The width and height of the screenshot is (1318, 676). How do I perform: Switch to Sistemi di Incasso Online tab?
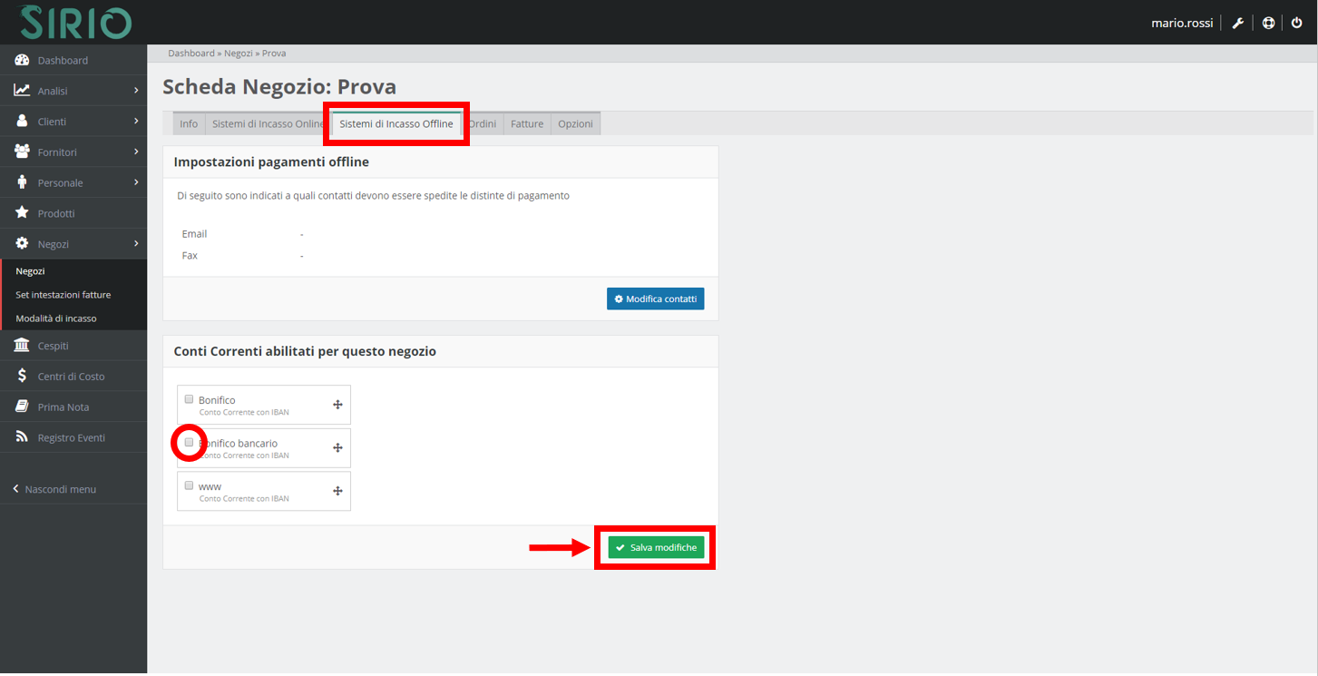tap(267, 124)
